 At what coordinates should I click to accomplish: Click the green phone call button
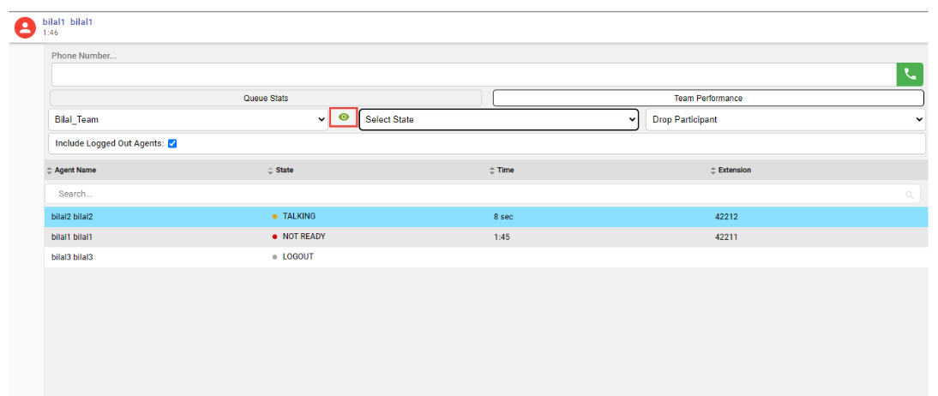[x=910, y=75]
